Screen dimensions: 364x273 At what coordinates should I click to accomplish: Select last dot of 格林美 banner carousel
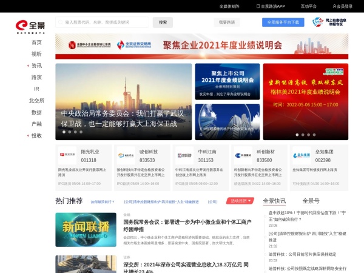coord(311,135)
